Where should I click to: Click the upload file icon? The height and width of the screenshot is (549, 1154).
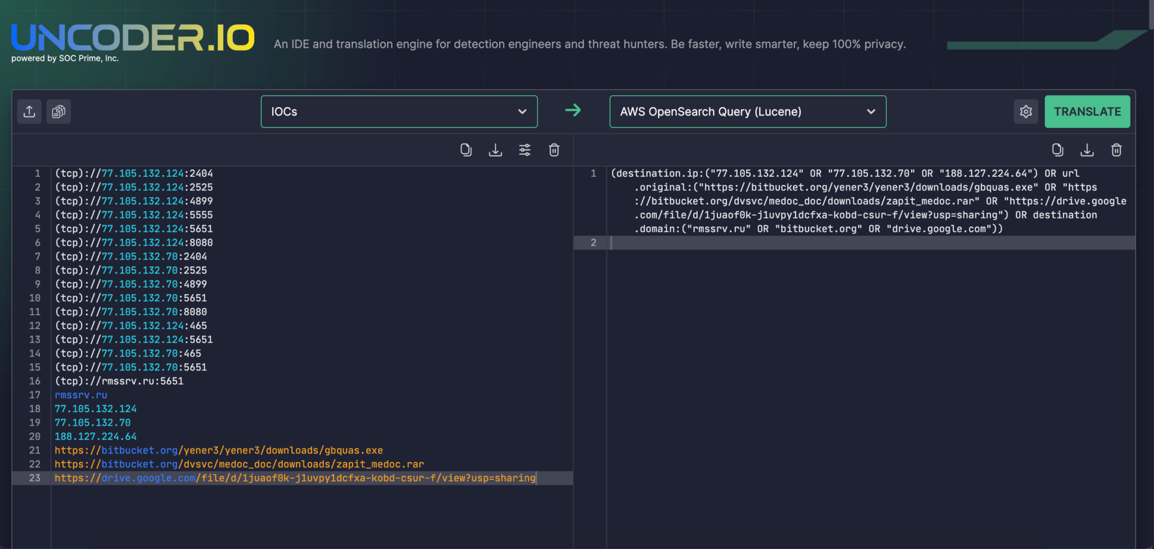click(x=29, y=111)
